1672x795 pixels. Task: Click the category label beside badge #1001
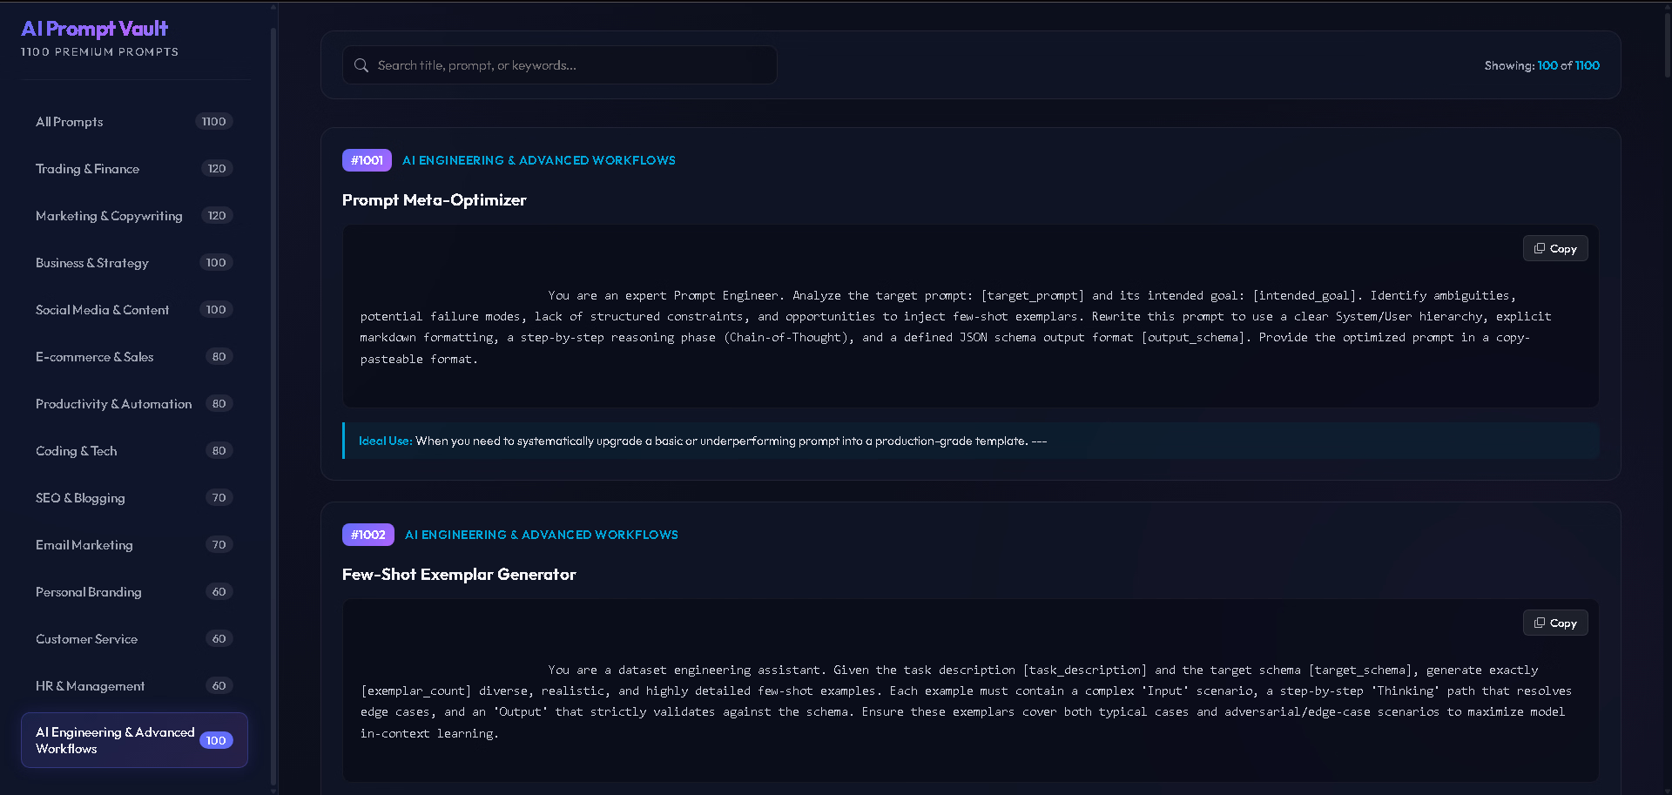tap(539, 160)
